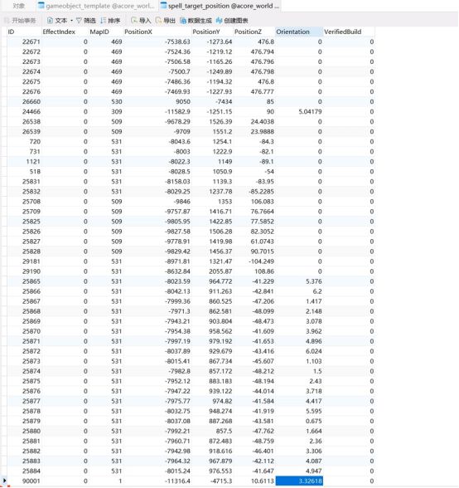Screen dimensions: 459x488
Task: Select the ID cell 22671
Action: [31, 41]
